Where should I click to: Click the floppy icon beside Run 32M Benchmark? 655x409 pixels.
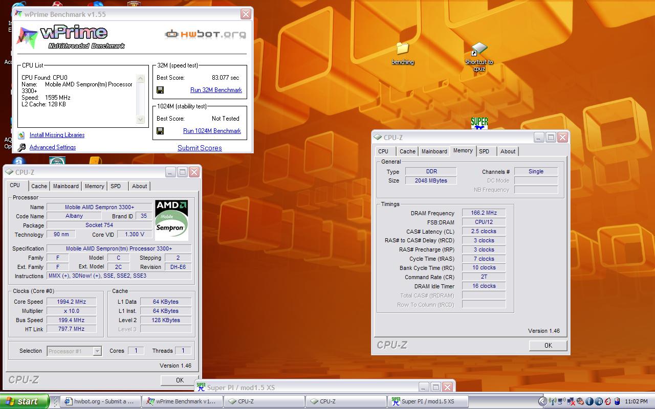[x=160, y=90]
